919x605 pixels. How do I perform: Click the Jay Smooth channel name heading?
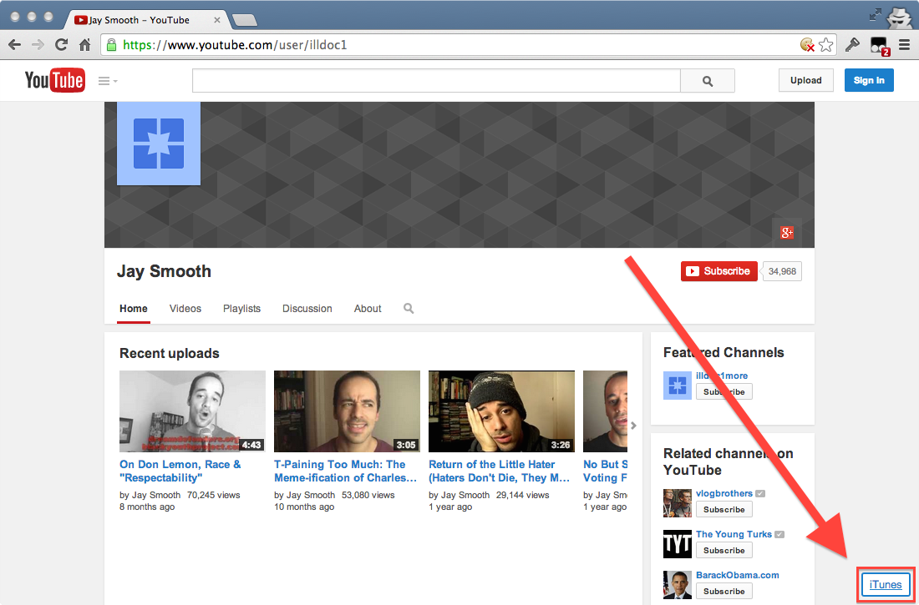coord(164,271)
